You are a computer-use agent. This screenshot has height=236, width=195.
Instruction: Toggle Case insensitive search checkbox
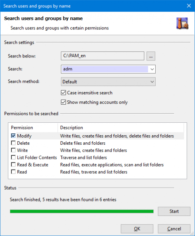point(63,93)
